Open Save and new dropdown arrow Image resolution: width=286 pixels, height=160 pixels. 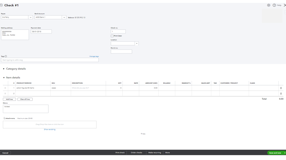[x=285, y=153]
